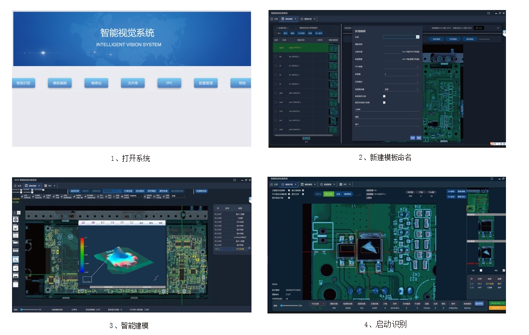Click the height color scale bar in 3D viewer

tap(82, 255)
